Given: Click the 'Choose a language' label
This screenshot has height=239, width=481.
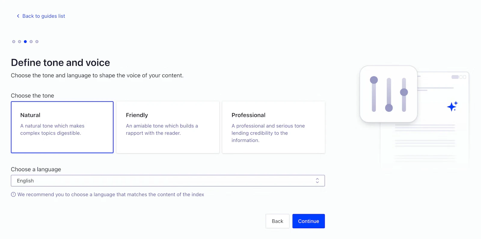Looking at the screenshot, I should coord(36,169).
